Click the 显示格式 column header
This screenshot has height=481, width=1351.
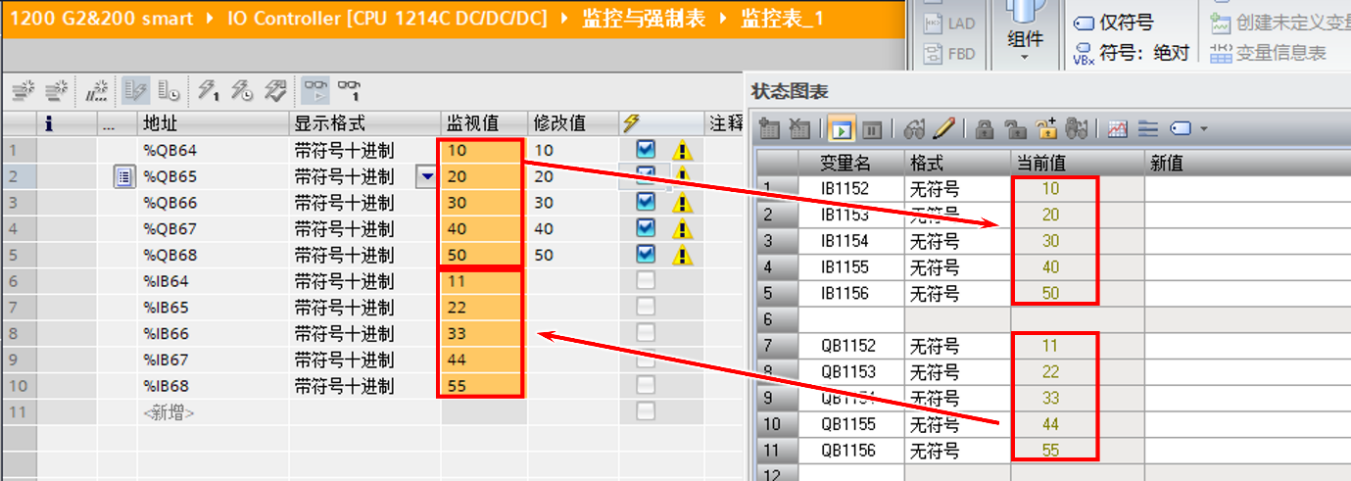364,123
